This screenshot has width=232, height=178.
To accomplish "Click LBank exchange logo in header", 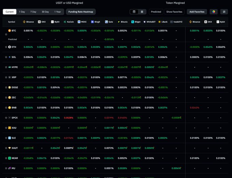I will [160, 22].
